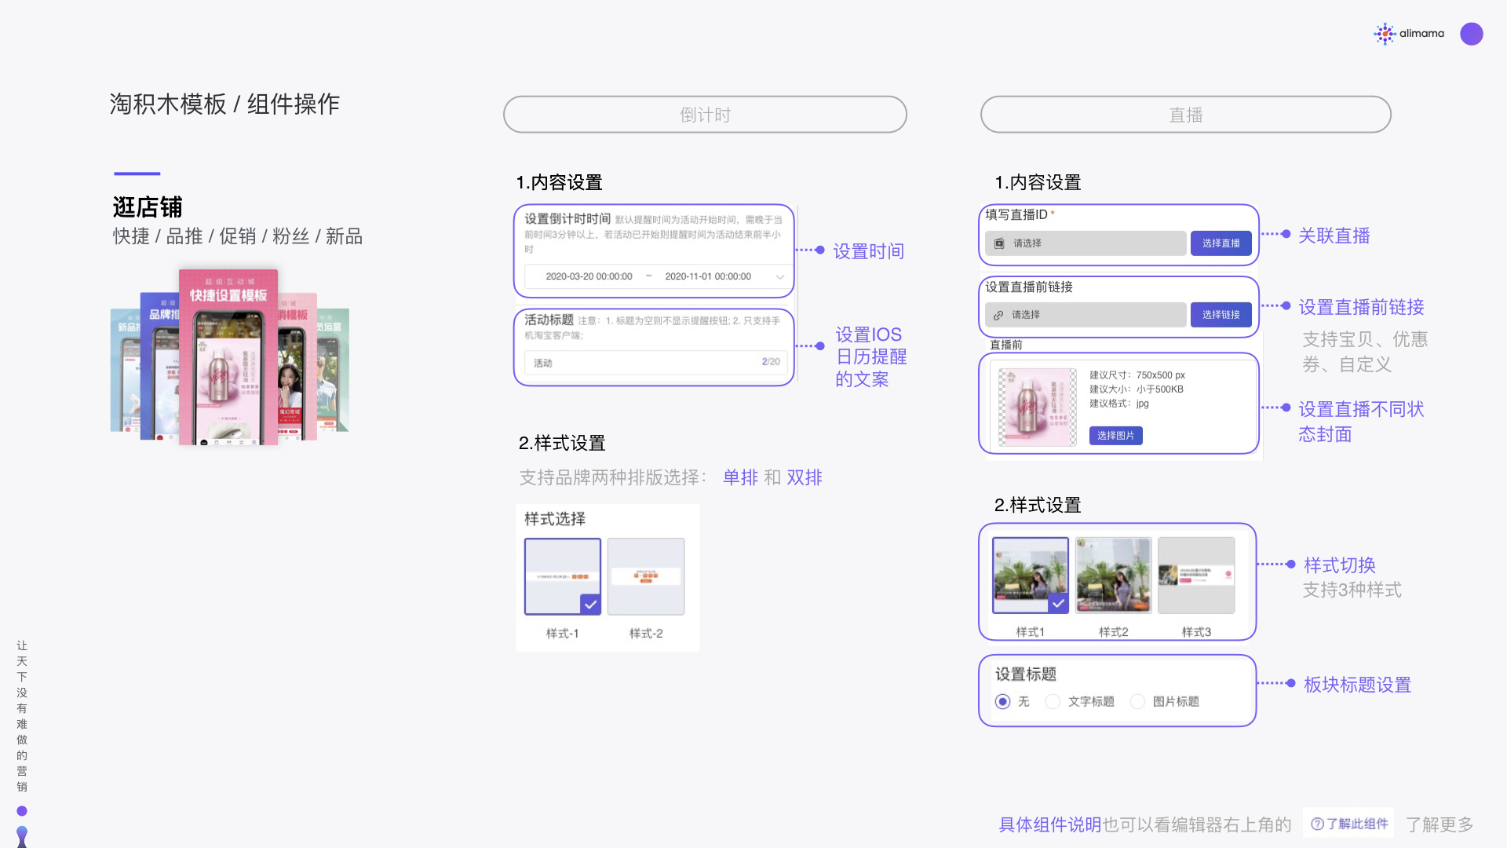
Task: Click the 样式切换 annotation label
Action: point(1339,565)
